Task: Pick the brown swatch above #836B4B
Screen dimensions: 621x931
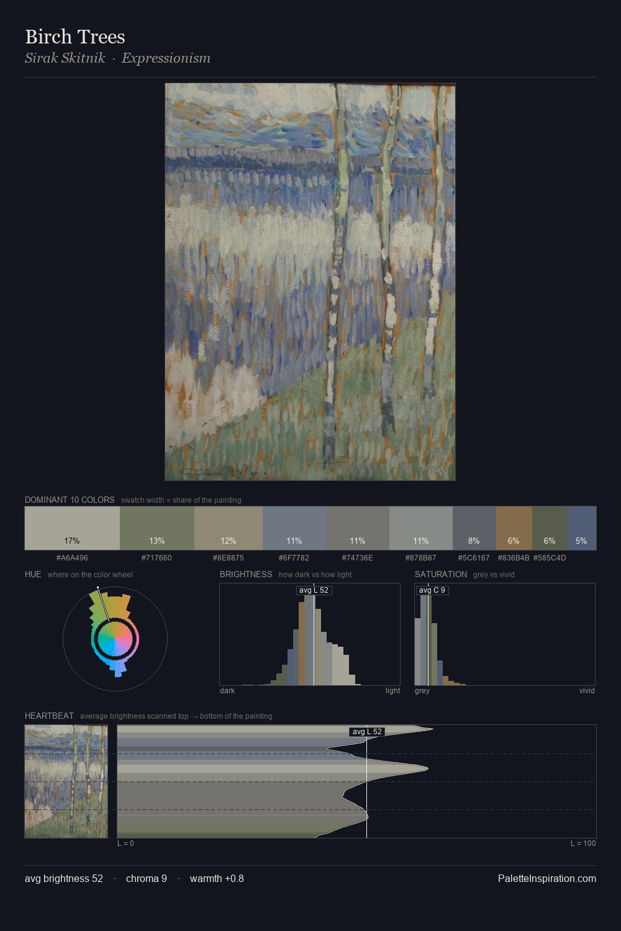Action: point(514,528)
